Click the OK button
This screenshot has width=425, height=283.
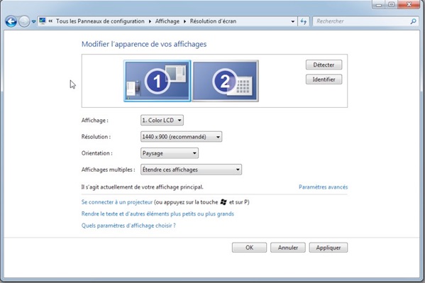[x=249, y=248]
